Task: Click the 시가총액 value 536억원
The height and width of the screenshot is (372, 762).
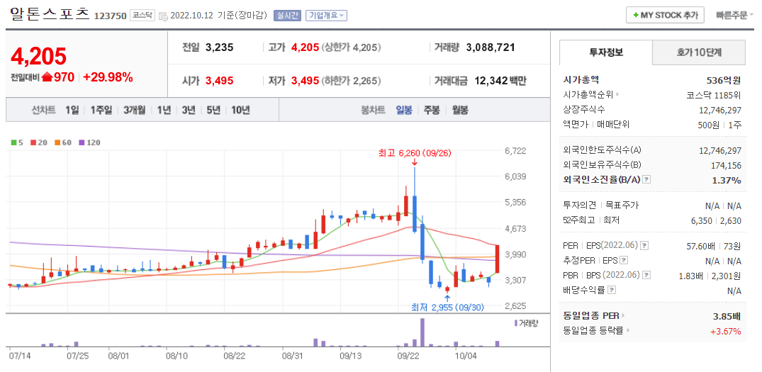Action: pos(724,79)
